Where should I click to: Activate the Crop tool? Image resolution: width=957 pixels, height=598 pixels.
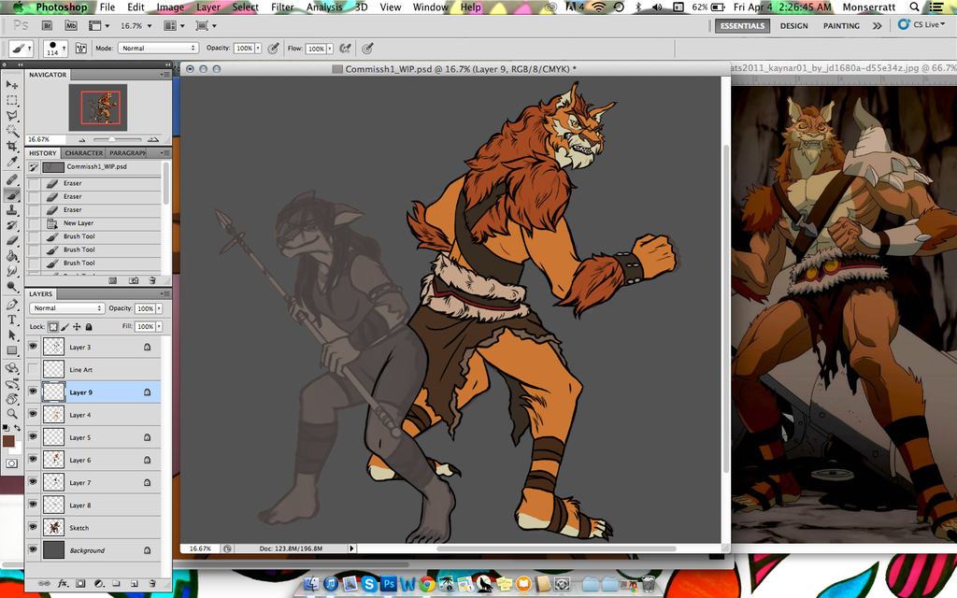(x=11, y=146)
